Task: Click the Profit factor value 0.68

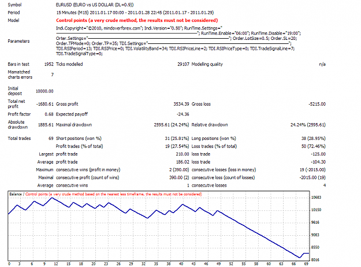Action: [x=49, y=114]
